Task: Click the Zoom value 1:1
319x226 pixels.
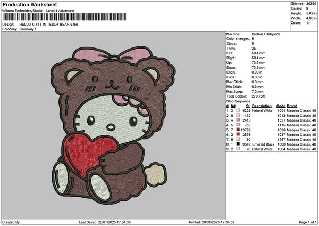Action: pyautogui.click(x=308, y=23)
